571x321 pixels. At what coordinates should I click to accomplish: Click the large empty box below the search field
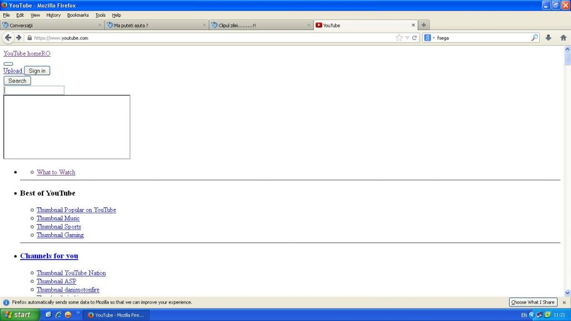(67, 127)
